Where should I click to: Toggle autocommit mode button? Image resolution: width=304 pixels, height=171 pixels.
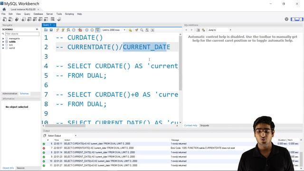(97, 30)
